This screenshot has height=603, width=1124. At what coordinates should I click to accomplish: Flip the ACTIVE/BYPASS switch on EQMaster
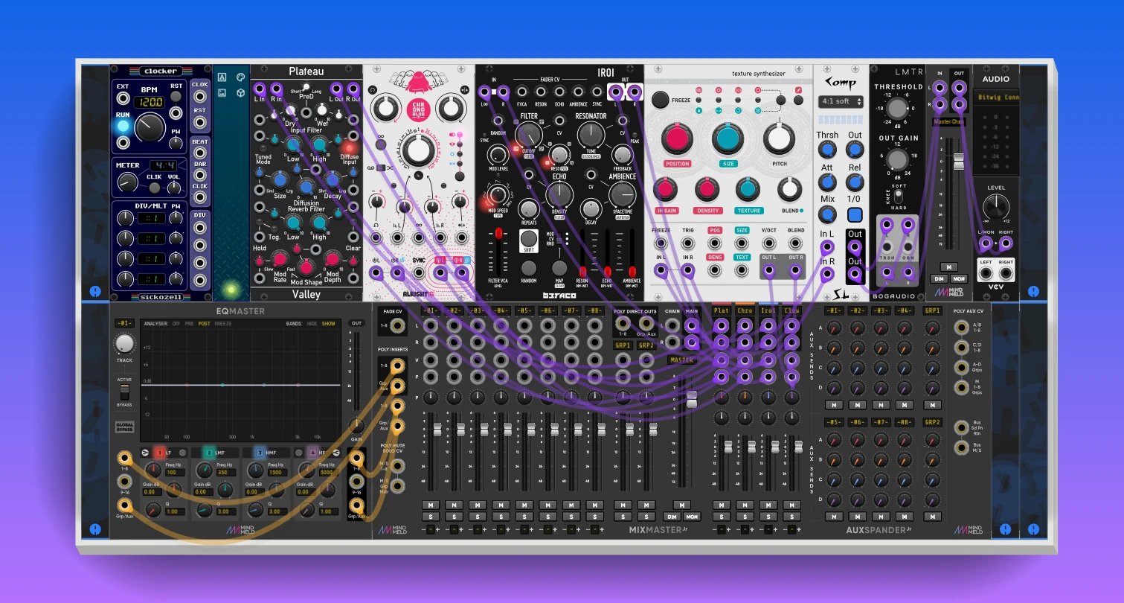click(124, 392)
